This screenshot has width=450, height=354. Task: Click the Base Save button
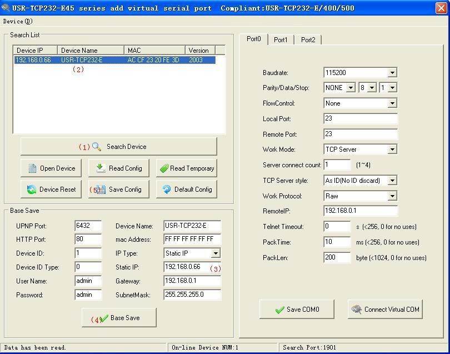point(118,317)
